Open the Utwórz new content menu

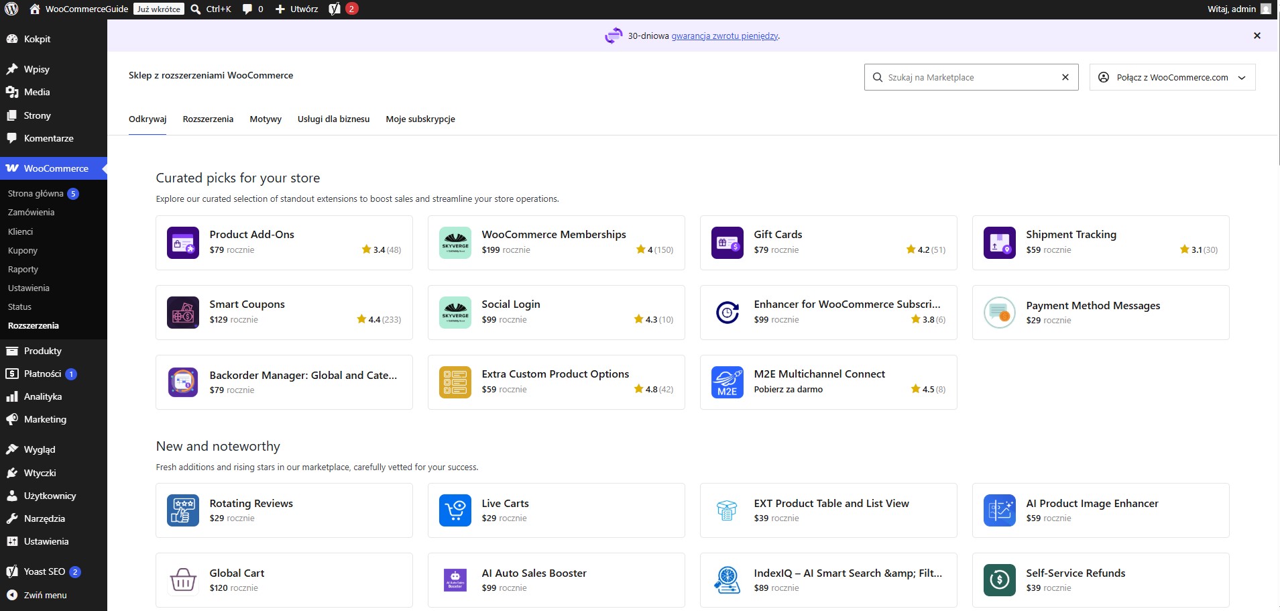point(296,9)
